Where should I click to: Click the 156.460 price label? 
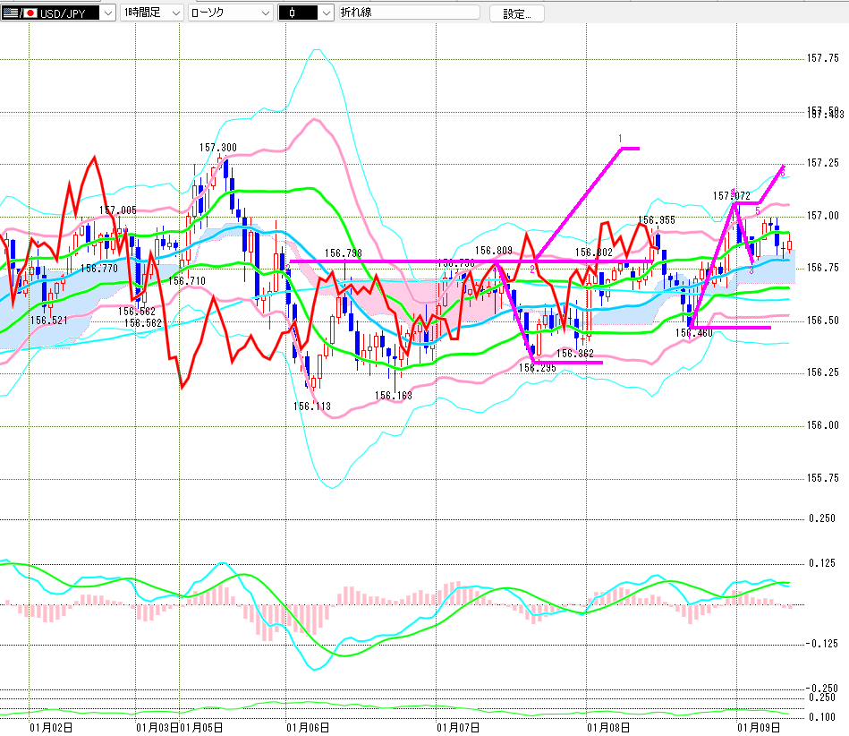(693, 333)
